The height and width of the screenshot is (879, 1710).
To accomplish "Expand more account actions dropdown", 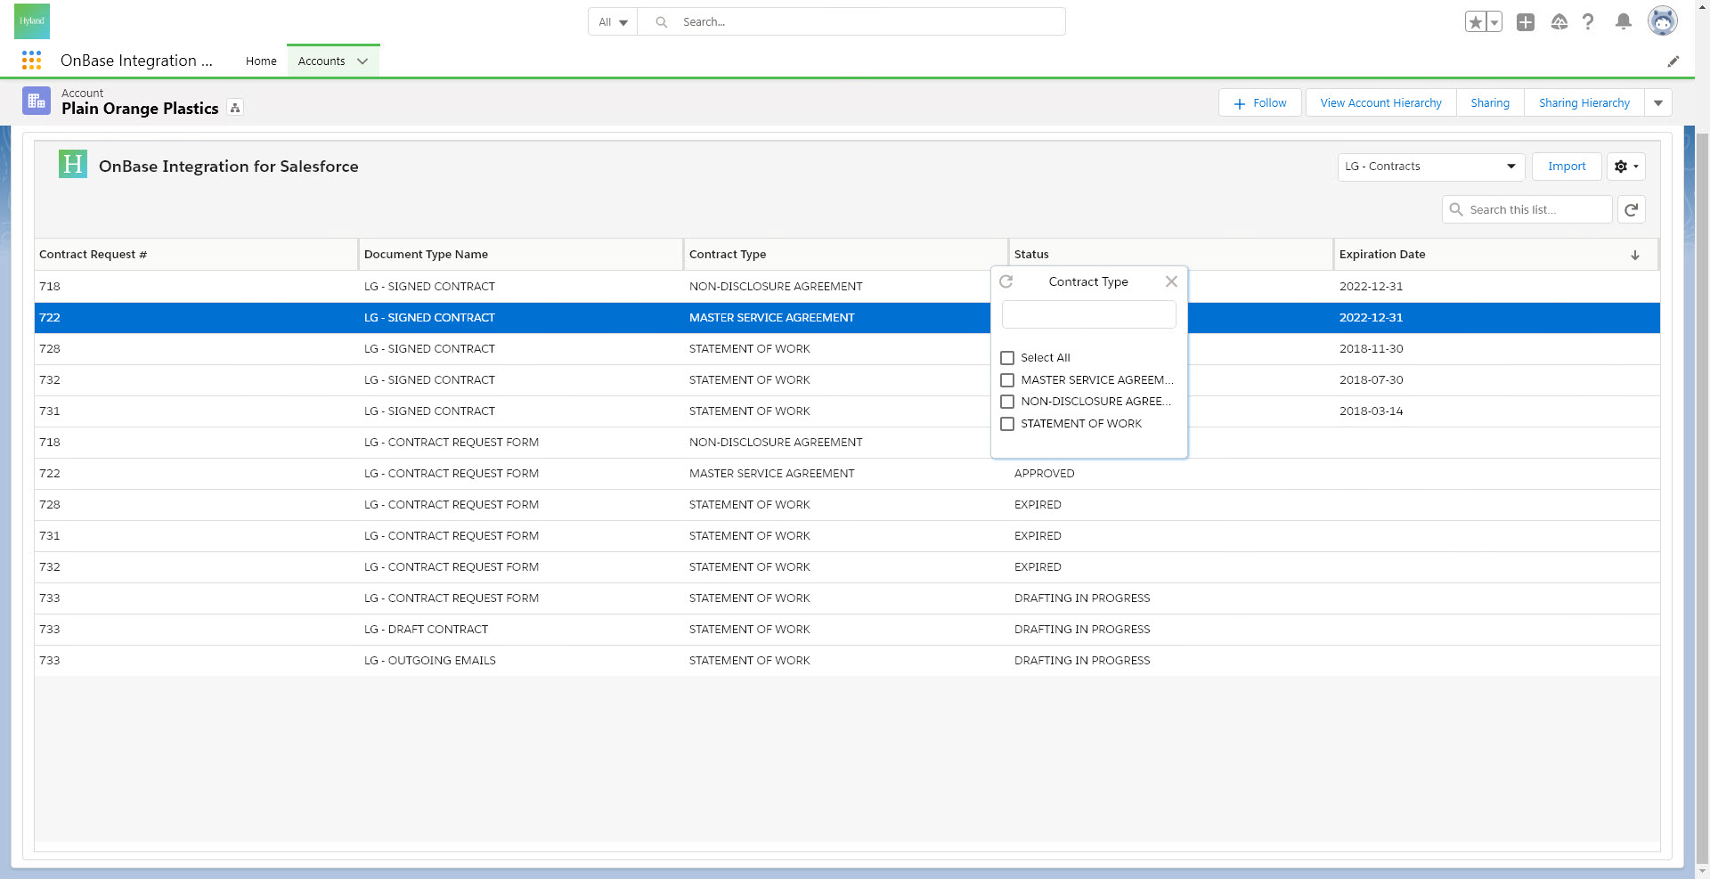I will point(1658,103).
